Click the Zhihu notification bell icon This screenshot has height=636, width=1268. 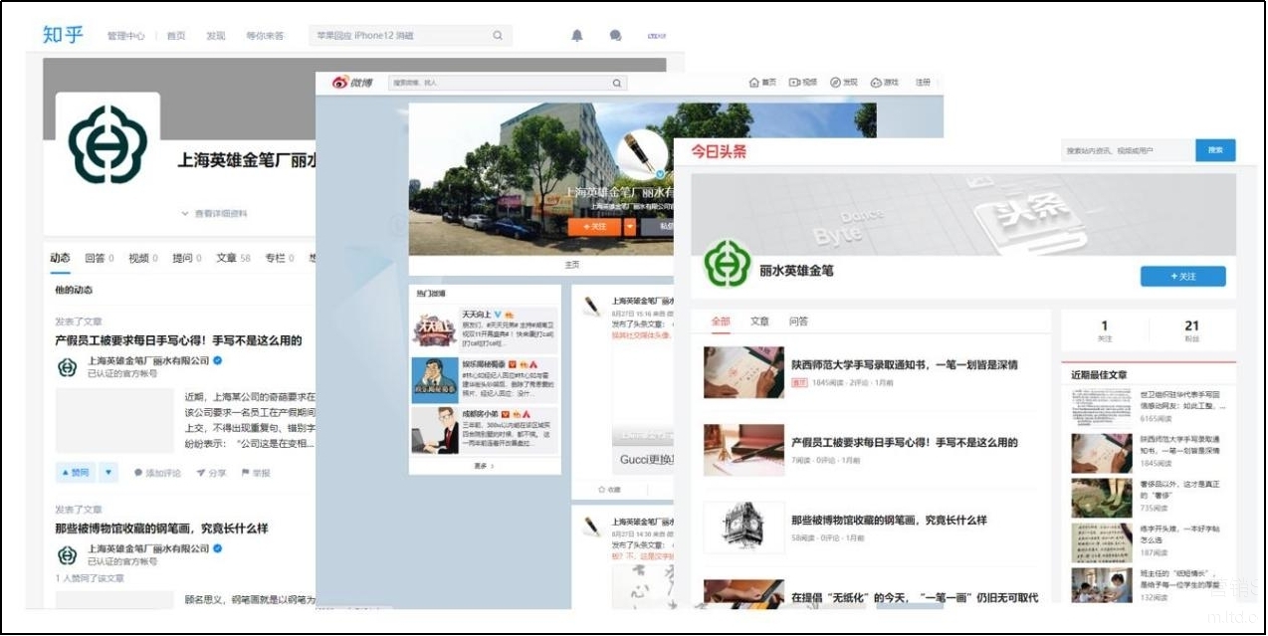point(576,36)
